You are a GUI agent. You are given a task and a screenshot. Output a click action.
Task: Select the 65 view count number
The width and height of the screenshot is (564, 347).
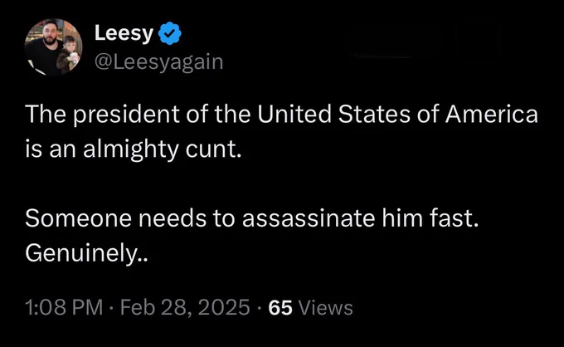[280, 308]
